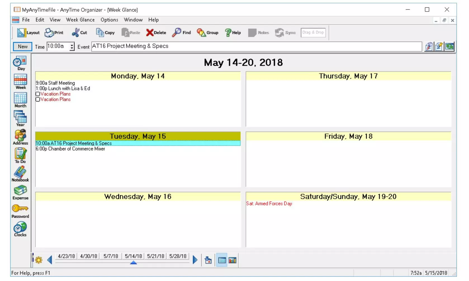Image resolution: width=469 pixels, height=281 pixels.
Task: Advance to next weeks with right arrow
Action: pos(195,260)
